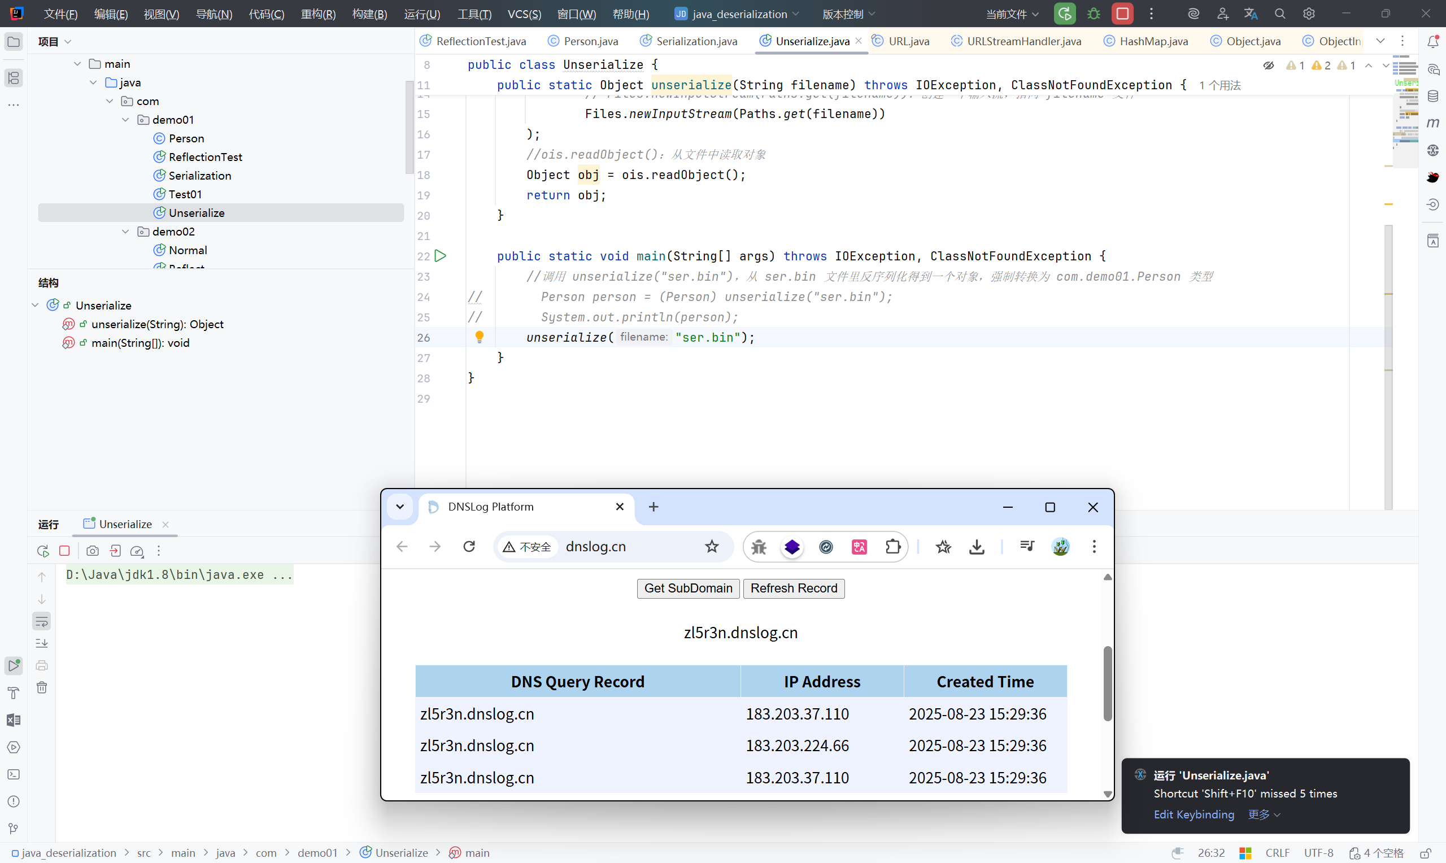Click the run gutter arrow beside main method

(x=441, y=256)
